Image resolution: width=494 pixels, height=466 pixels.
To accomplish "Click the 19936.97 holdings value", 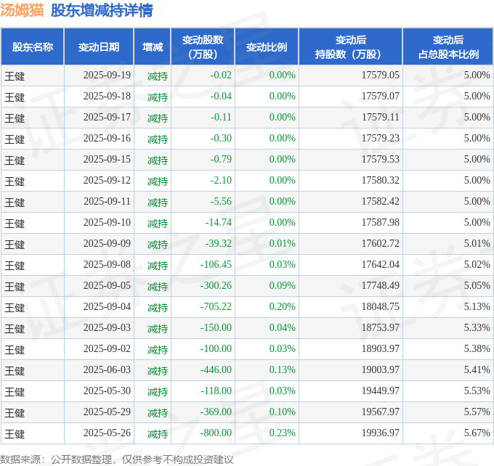I will click(x=380, y=433).
